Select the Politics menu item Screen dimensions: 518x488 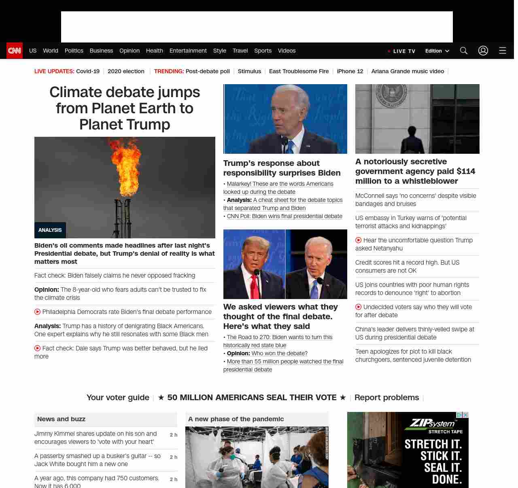tap(74, 51)
